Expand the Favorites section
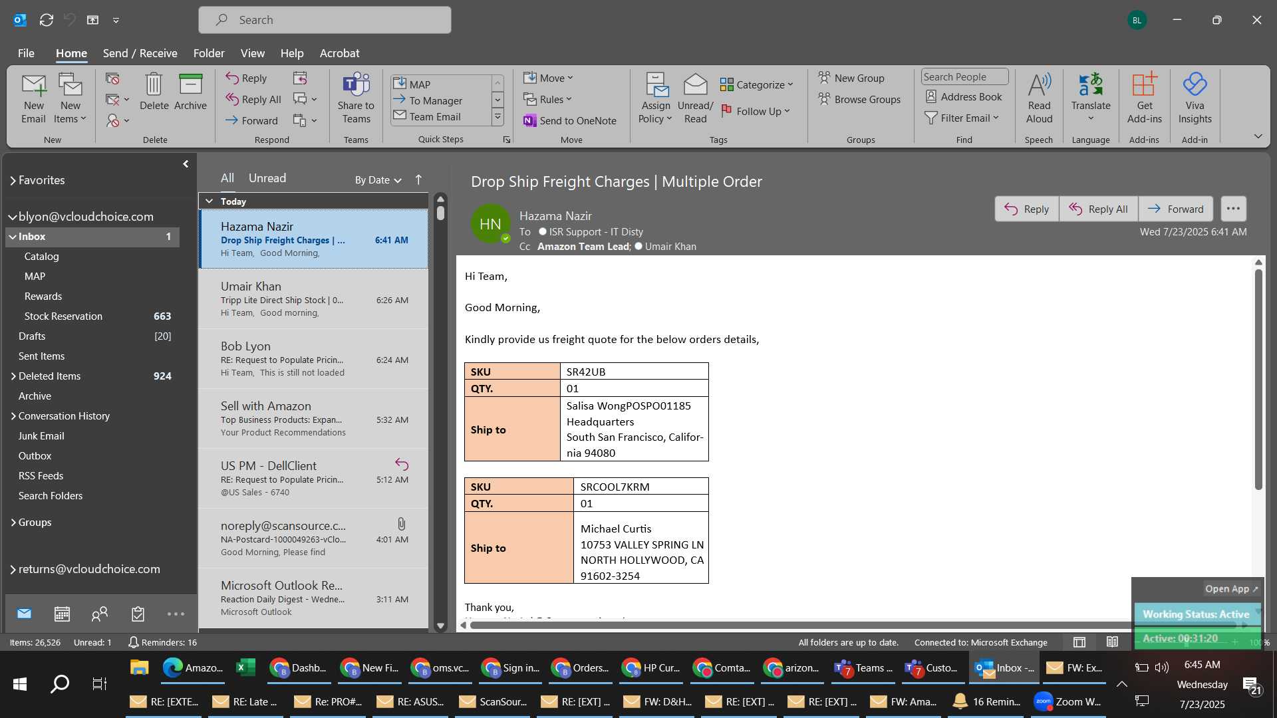Screen dimensions: 1277x718 [13, 180]
